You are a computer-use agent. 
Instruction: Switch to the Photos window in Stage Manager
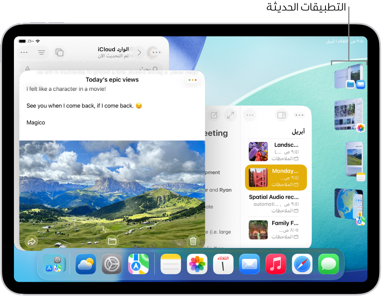348,115
